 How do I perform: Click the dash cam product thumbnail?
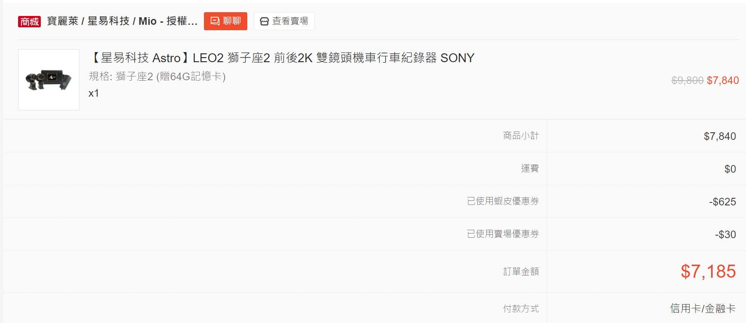[49, 80]
